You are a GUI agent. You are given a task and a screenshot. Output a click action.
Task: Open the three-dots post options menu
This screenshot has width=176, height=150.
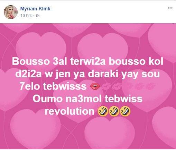click(x=170, y=8)
